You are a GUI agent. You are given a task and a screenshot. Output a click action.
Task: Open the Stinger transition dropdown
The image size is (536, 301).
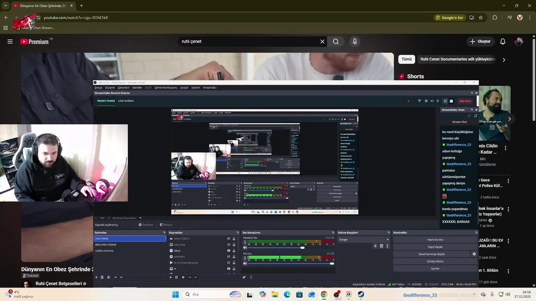[x=364, y=240]
